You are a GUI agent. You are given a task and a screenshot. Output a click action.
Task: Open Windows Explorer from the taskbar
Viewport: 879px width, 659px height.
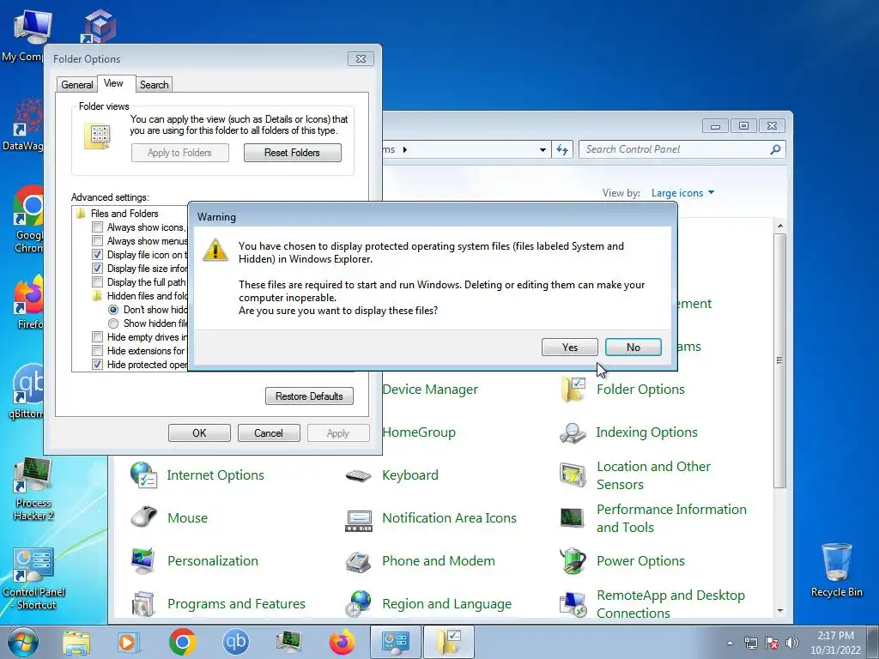(x=76, y=642)
